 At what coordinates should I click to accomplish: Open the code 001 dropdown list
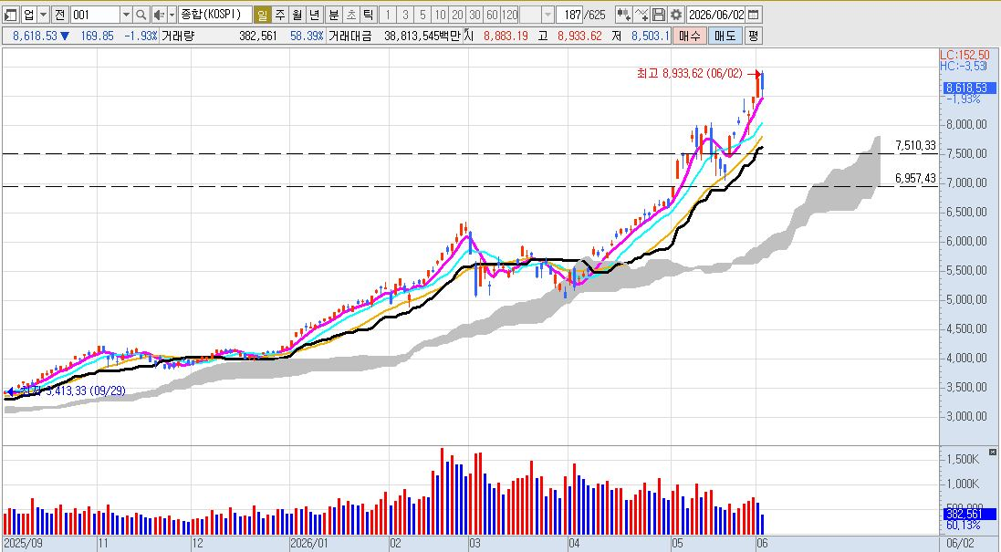coord(126,14)
